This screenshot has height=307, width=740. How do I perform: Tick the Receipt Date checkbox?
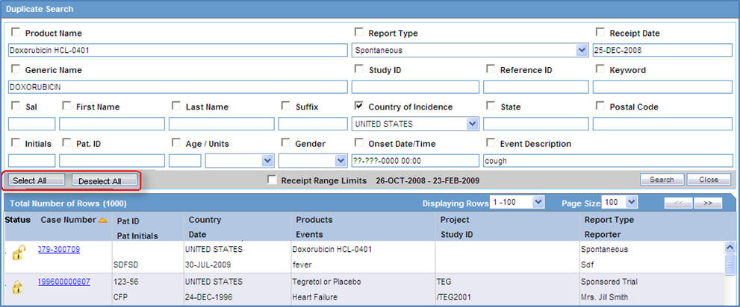tap(600, 32)
